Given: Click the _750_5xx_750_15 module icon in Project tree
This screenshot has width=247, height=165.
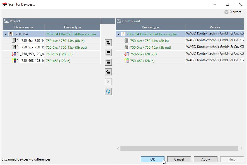Looking at the screenshot, I should pos(14,47).
